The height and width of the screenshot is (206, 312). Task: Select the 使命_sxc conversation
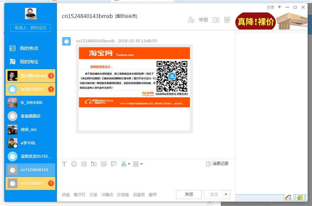[31, 130]
